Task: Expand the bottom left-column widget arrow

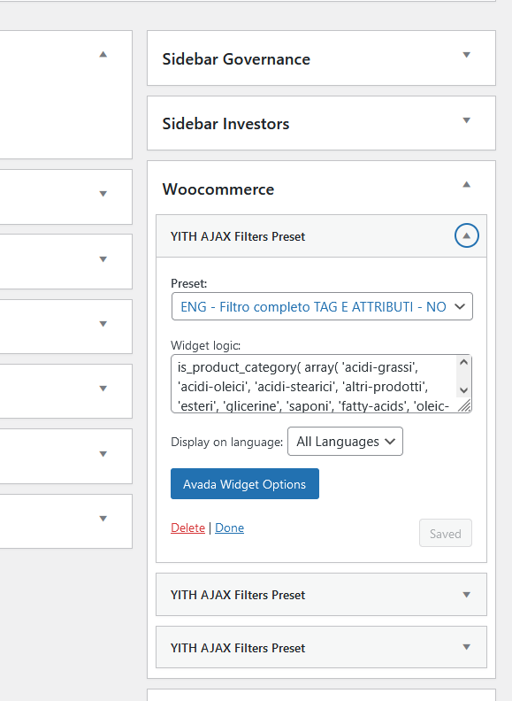Action: [x=103, y=519]
